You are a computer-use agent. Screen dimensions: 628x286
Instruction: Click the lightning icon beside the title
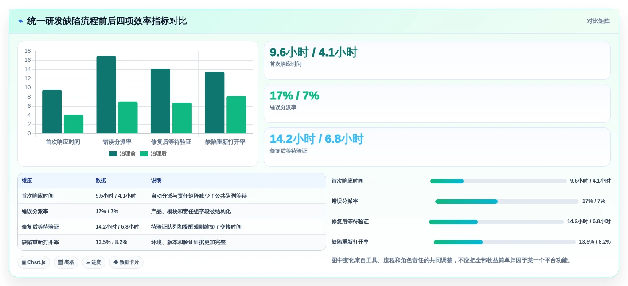20,21
